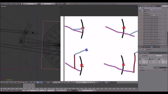The image size is (168, 94).
Task: Open the viewport shading selector
Action: point(32,82)
